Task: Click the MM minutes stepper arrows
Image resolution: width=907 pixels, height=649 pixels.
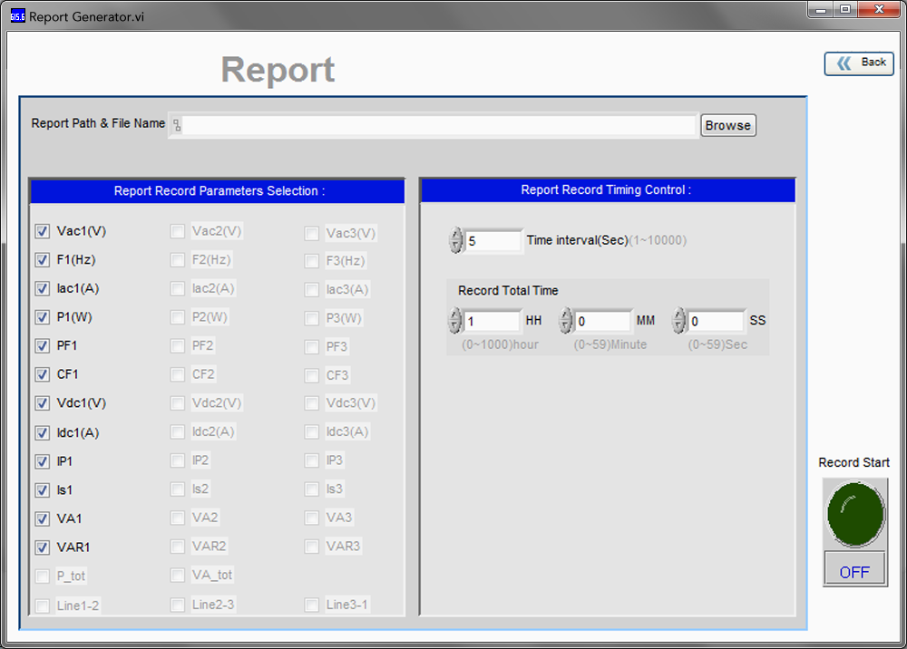Action: point(566,321)
